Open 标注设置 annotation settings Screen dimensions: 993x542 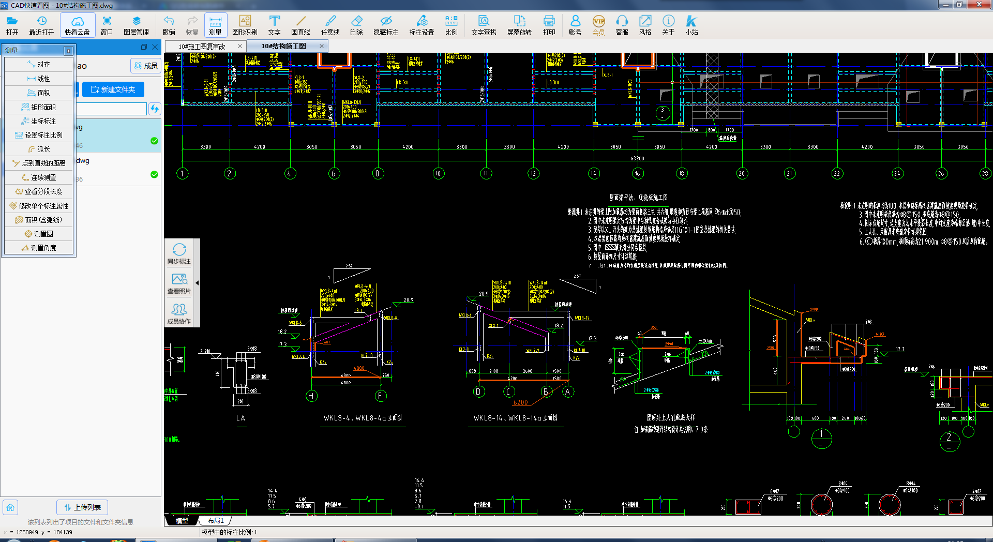click(422, 25)
